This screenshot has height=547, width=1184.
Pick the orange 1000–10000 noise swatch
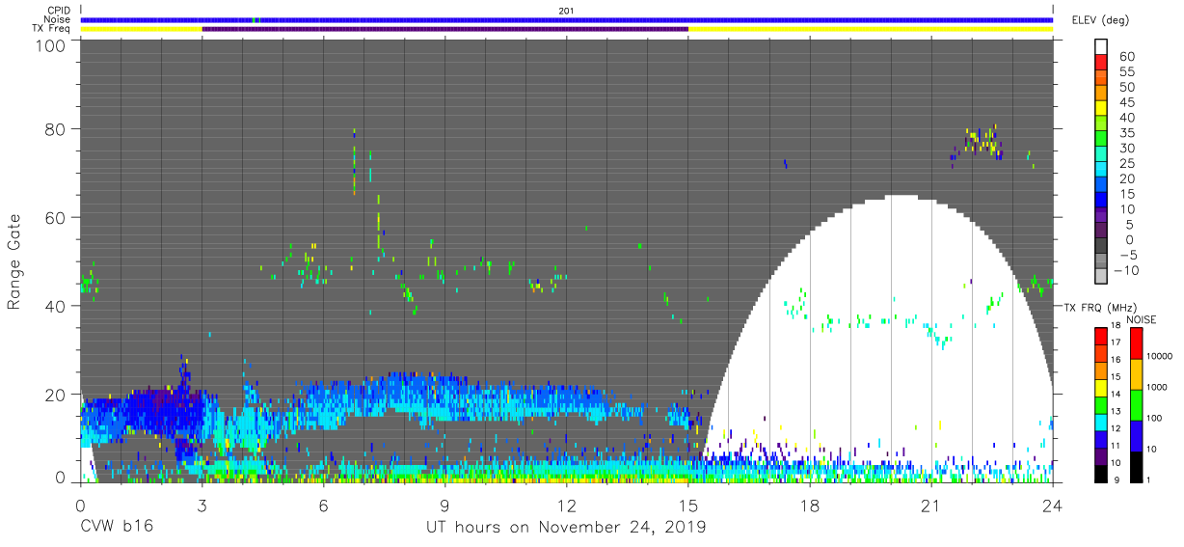coord(1136,374)
